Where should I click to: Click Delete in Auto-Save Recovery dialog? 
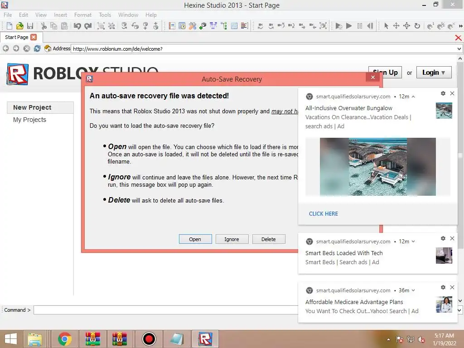click(268, 239)
